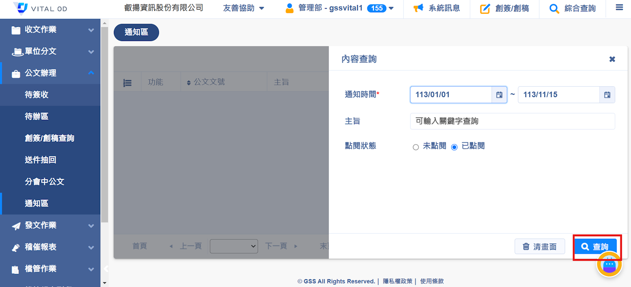The height and width of the screenshot is (287, 631).
Task: Open the 管理部 user account dropdown
Action: 339,8
